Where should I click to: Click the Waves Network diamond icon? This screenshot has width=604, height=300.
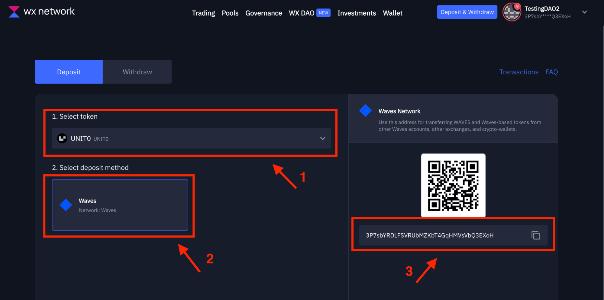[x=366, y=111]
